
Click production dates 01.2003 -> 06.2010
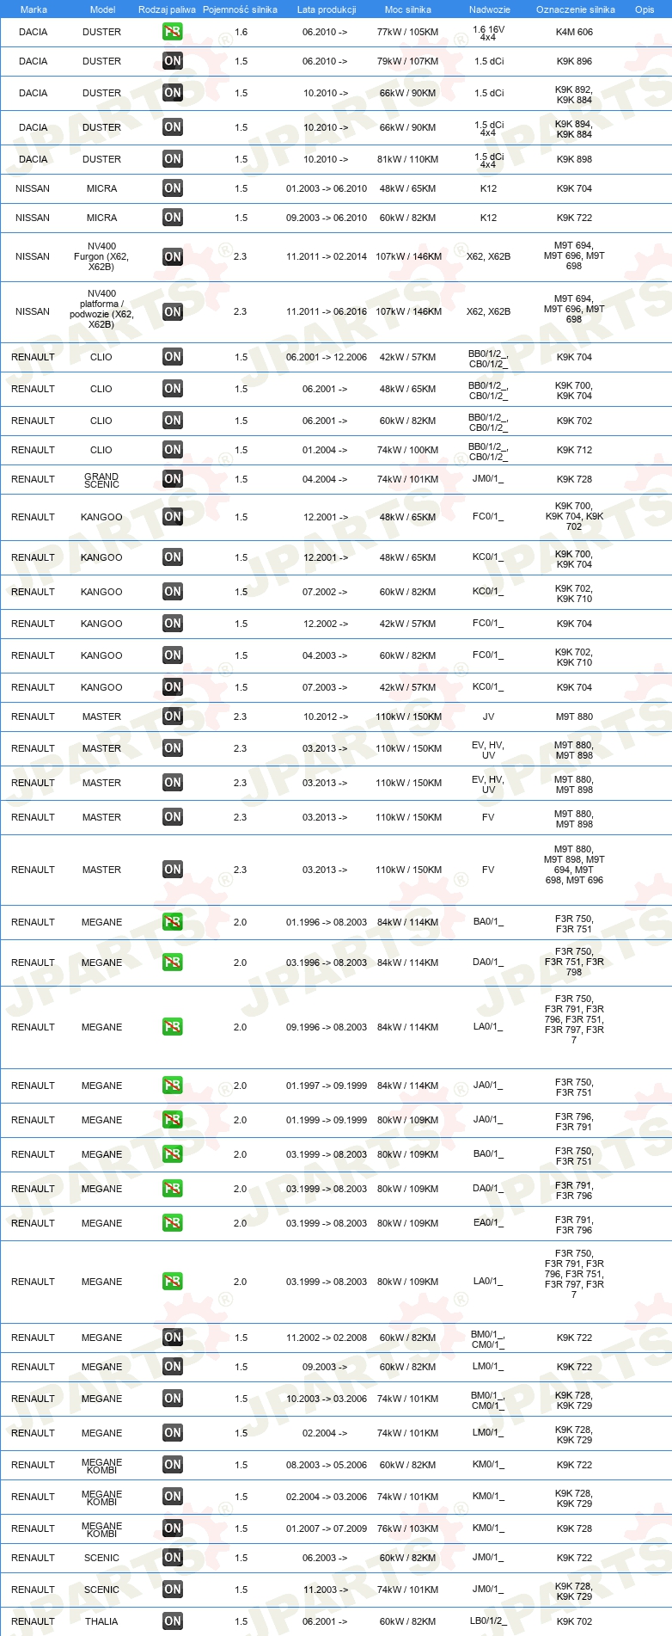point(327,188)
